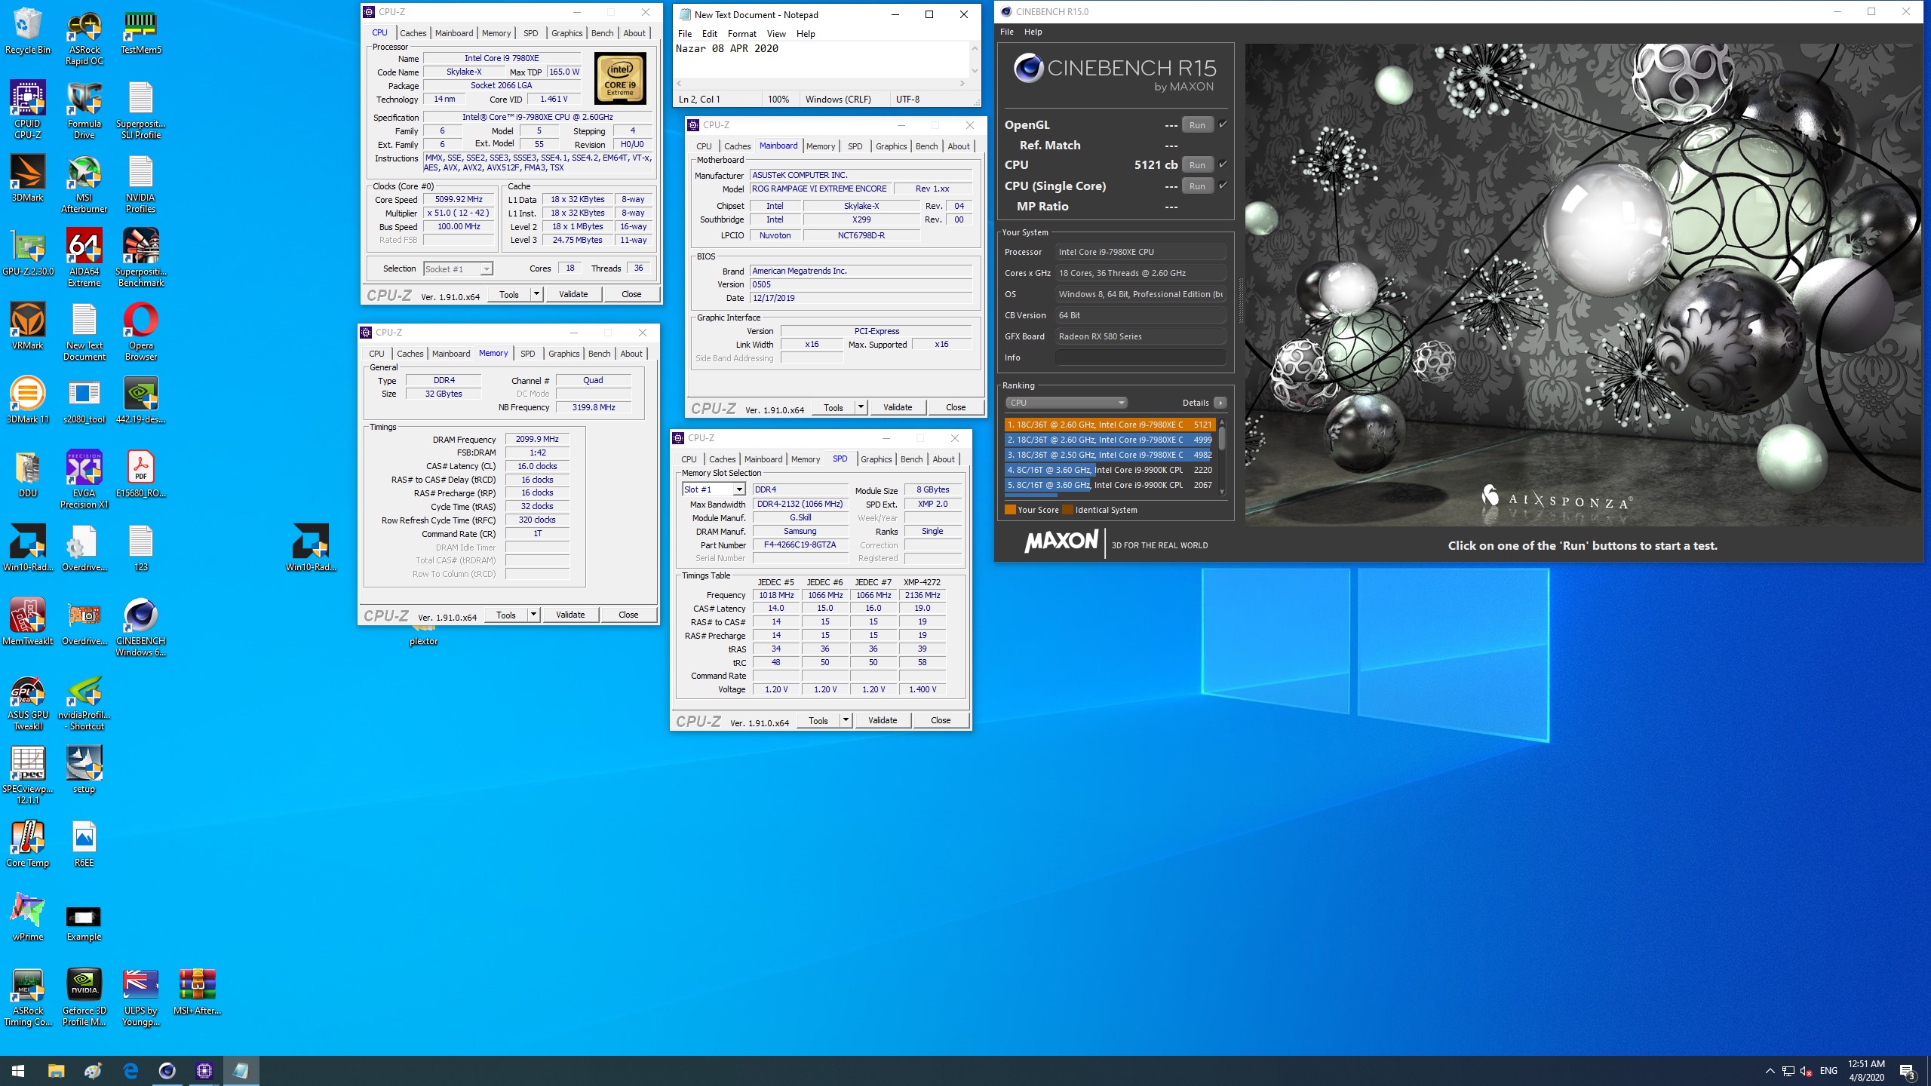Open TestMem5 desktop icon
Image resolution: width=1931 pixels, height=1086 pixels.
[x=140, y=30]
